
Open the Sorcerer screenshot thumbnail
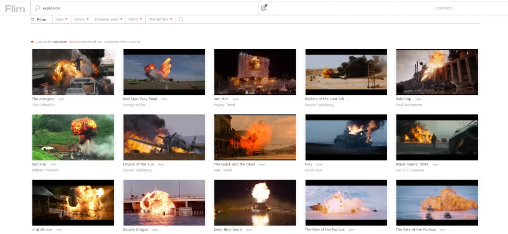tap(73, 137)
